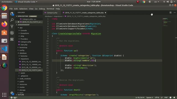Click the database breadcrumb segment
Viewport: 177px width, 99px height.
pos(48,16)
